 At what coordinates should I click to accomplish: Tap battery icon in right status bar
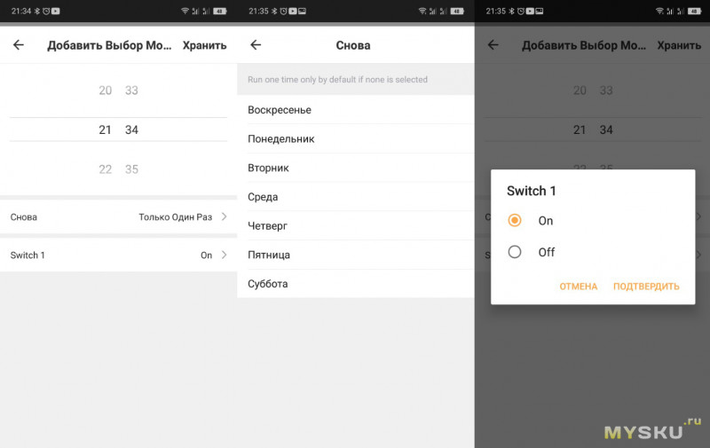(x=695, y=11)
